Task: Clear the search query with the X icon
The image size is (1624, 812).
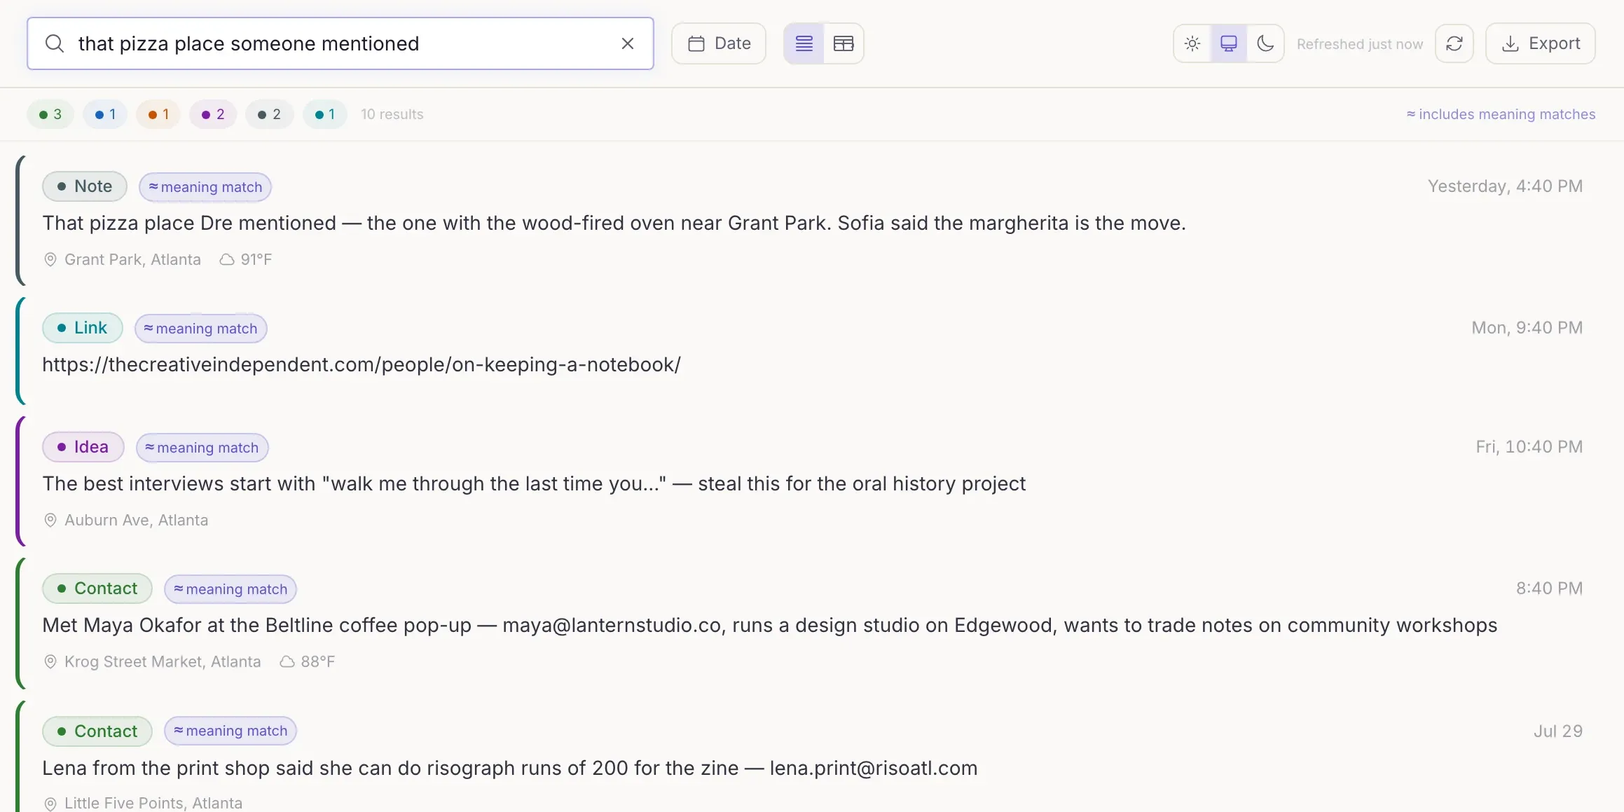Action: 628,43
